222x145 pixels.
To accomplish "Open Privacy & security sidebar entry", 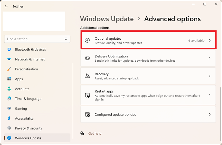I will [x=37, y=128].
